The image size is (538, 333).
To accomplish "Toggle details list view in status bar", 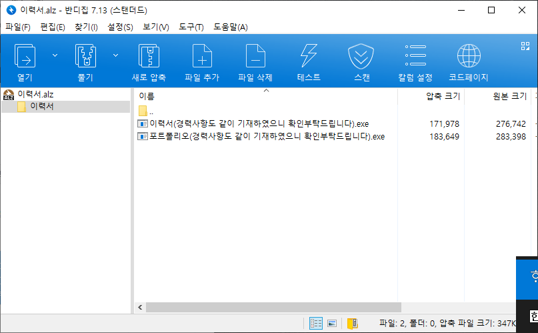I will pos(316,324).
